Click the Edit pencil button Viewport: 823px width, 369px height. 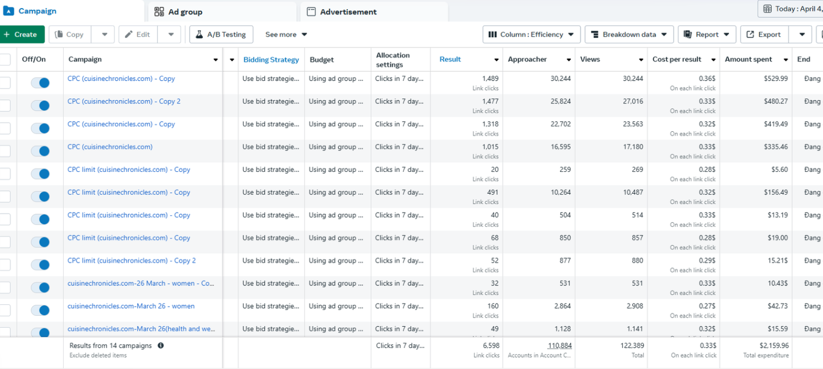point(138,34)
